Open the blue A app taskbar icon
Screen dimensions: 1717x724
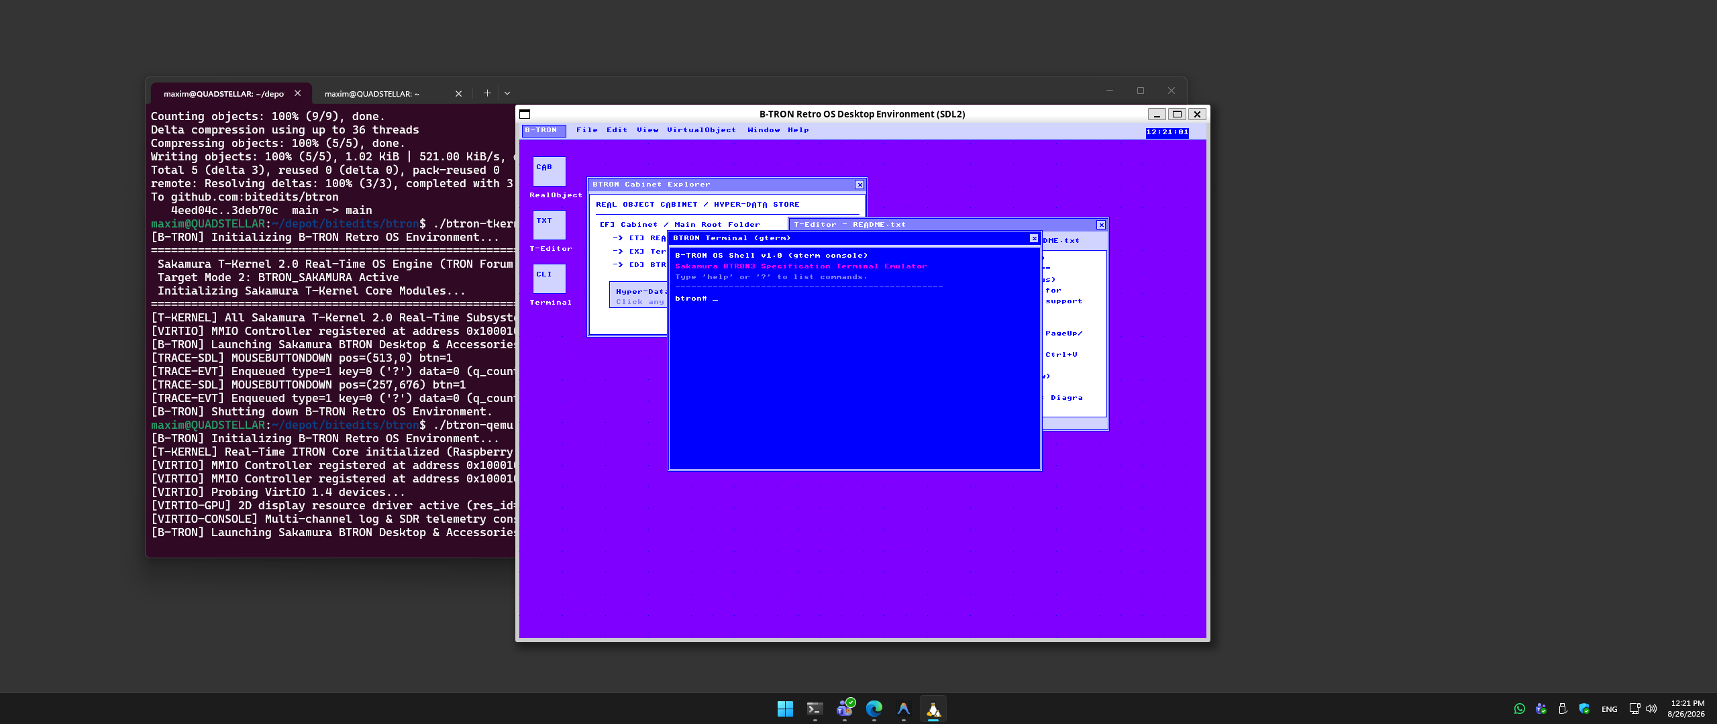click(x=904, y=709)
